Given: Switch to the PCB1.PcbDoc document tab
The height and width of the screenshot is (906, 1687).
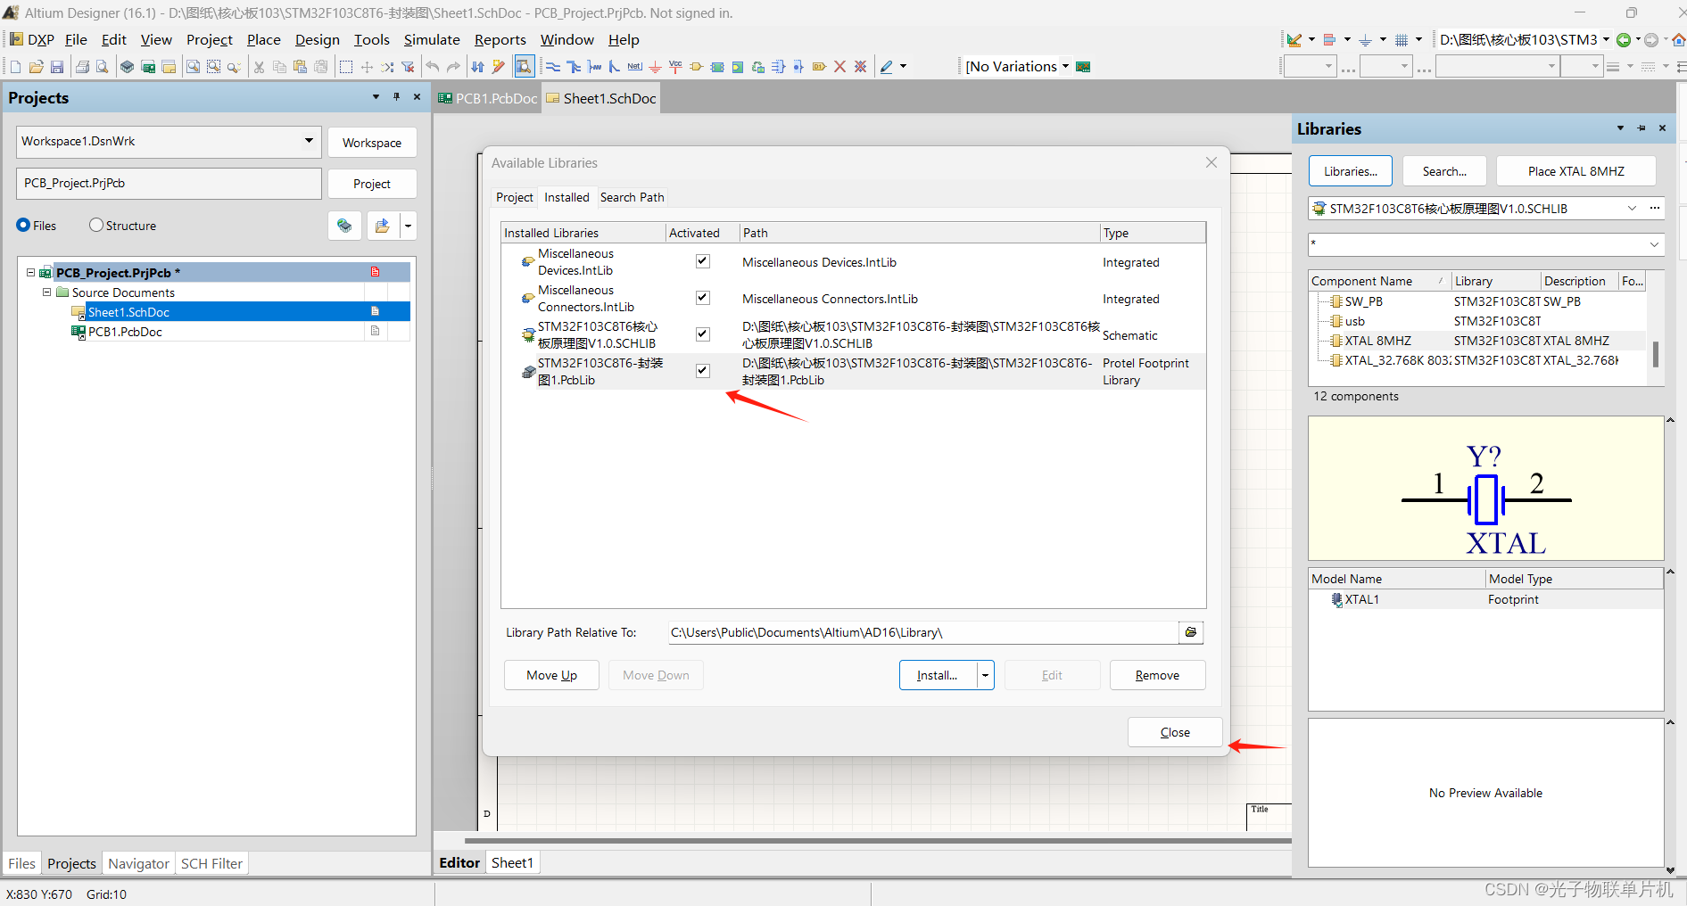Looking at the screenshot, I should tap(488, 98).
